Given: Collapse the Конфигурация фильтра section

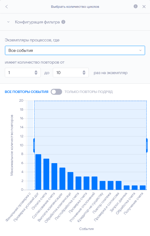Looking at the screenshot, I should (8, 22).
